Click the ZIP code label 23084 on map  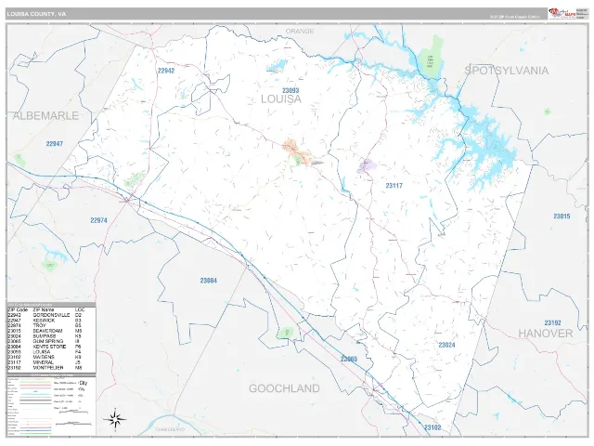click(x=209, y=281)
